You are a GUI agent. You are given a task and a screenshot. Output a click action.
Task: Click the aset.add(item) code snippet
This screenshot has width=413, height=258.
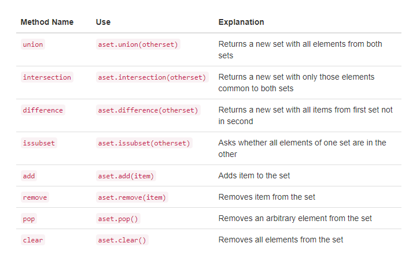[x=126, y=175]
